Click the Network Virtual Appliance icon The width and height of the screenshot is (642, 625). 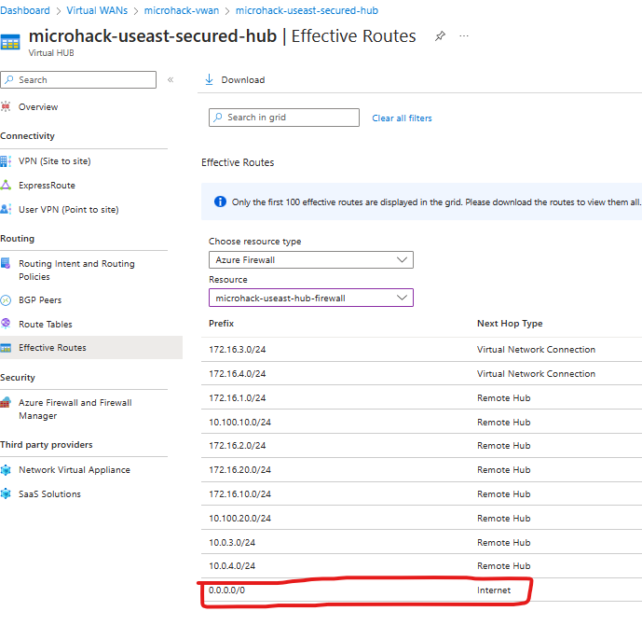[x=6, y=469]
